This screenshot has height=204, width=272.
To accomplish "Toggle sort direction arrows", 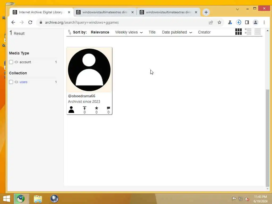I will coord(69,32).
